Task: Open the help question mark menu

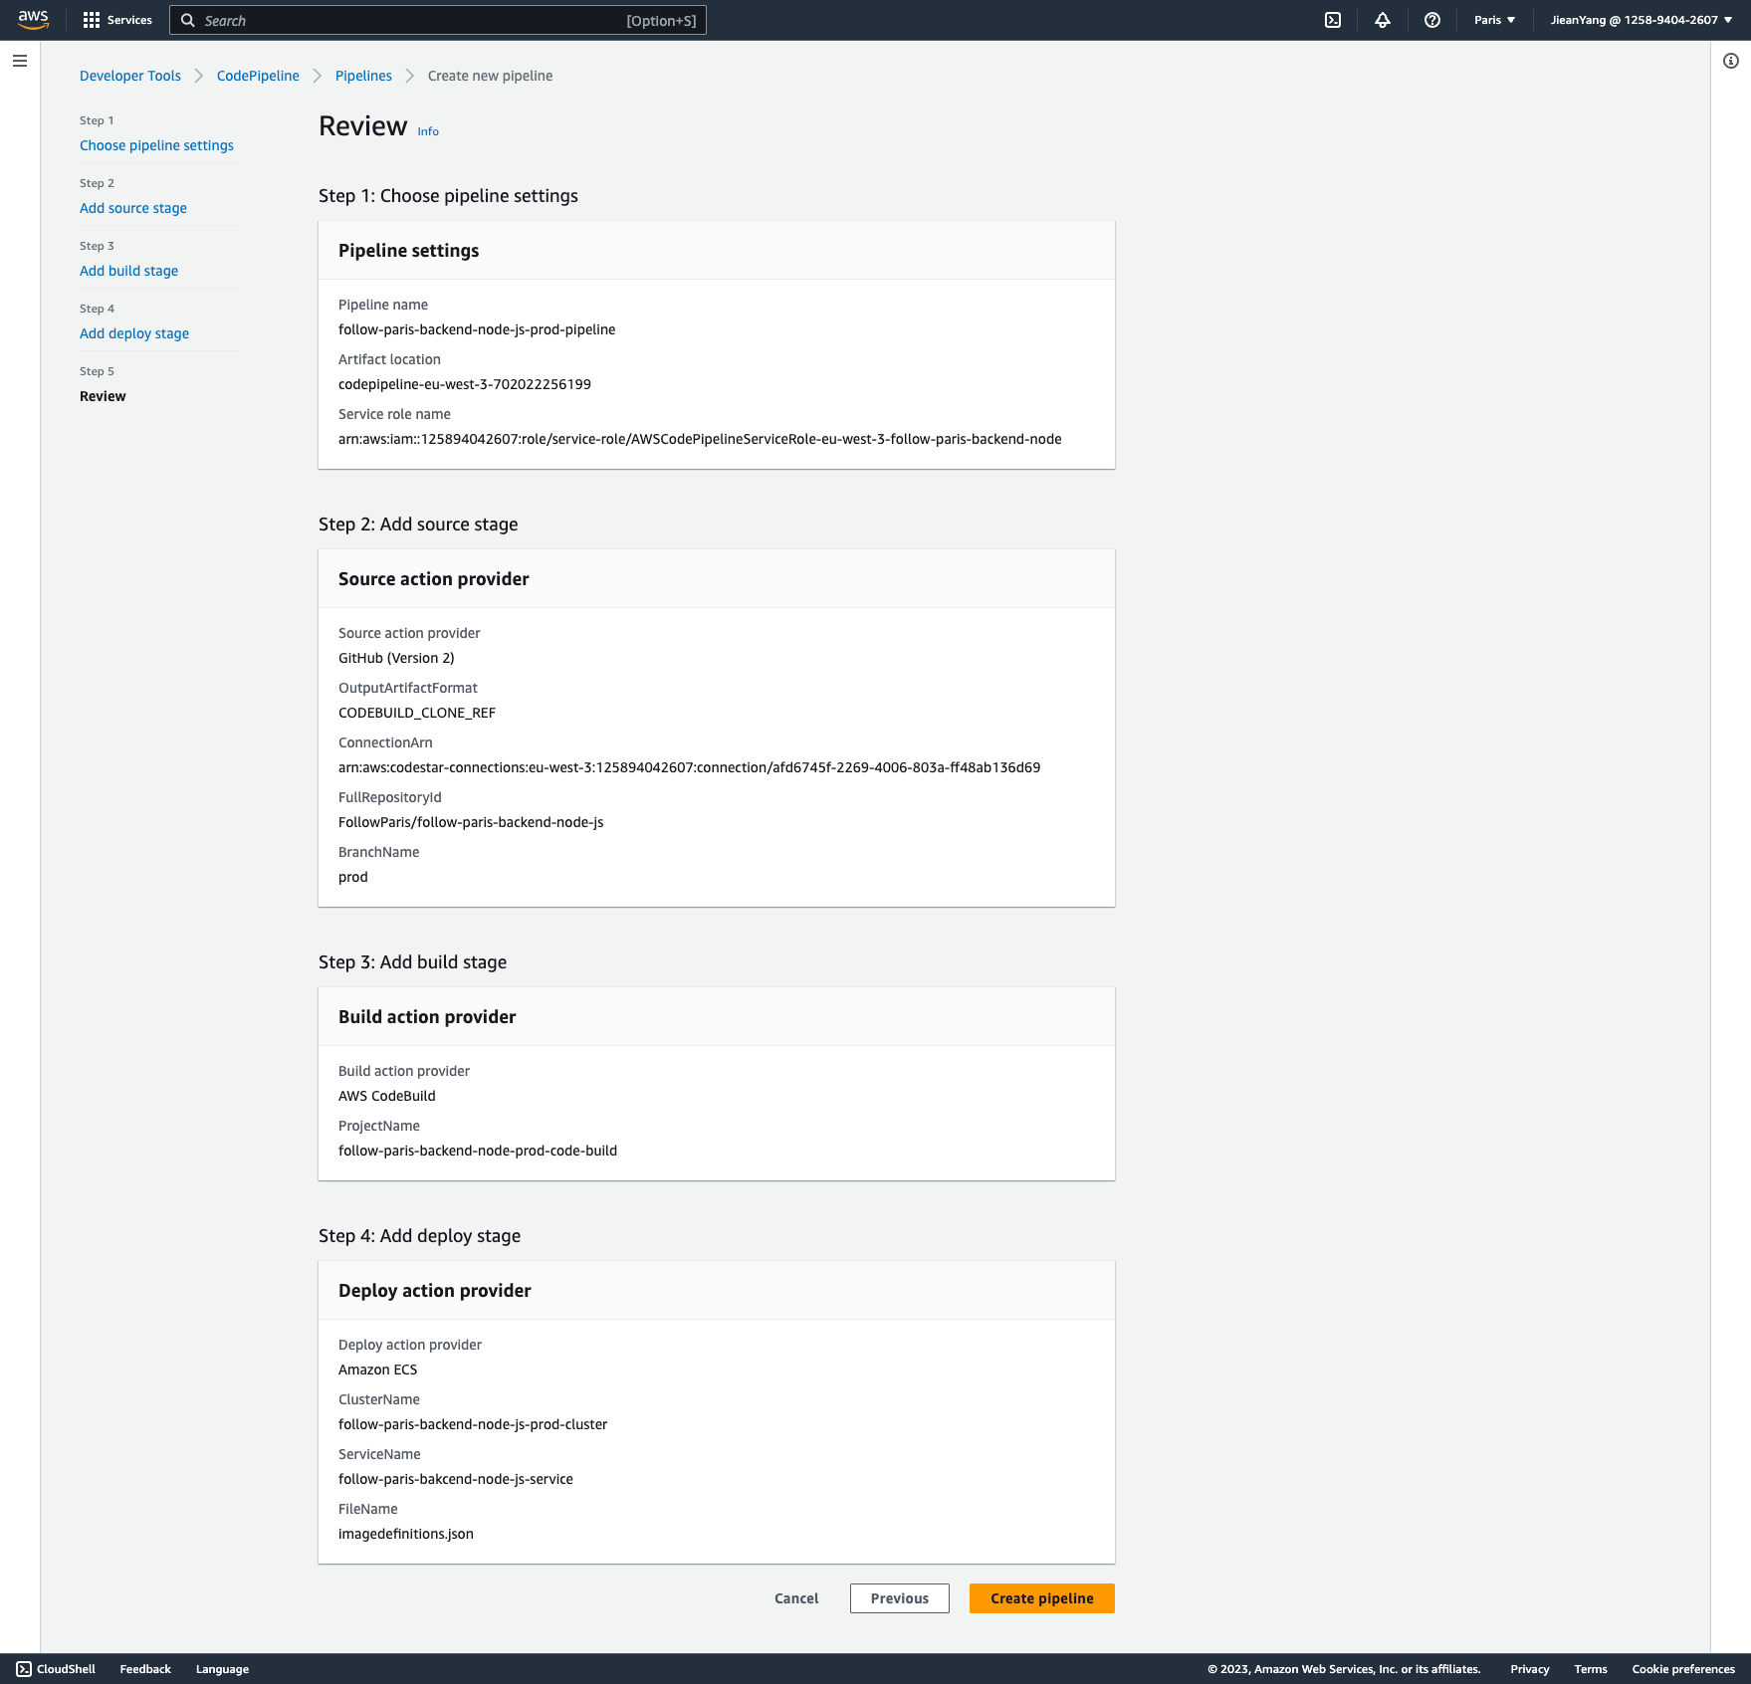Action: [1432, 20]
